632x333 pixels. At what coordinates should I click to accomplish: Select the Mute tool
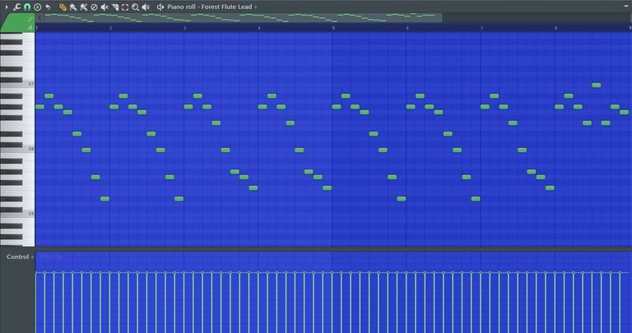(105, 7)
